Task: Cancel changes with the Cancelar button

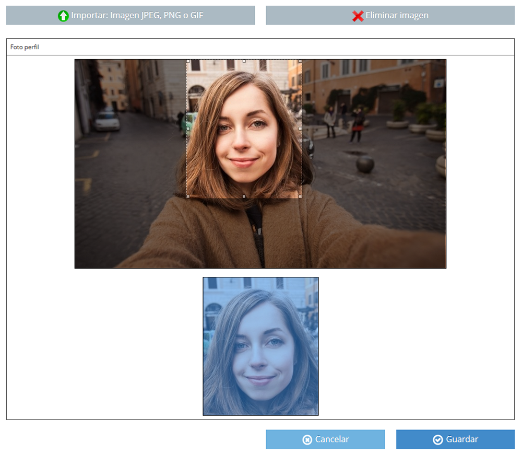Action: [325, 439]
